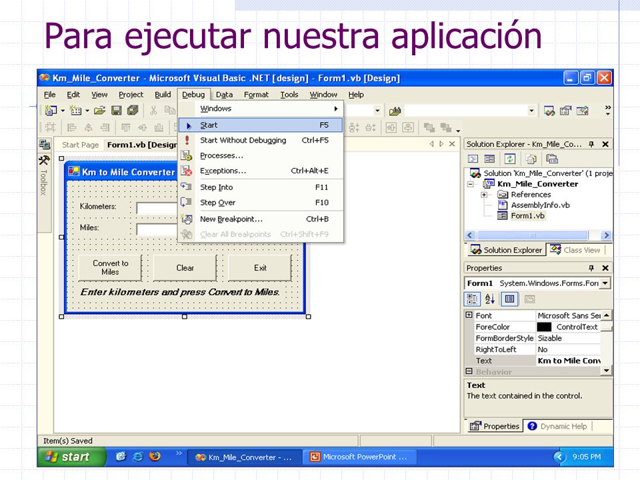Click the Solution Explorer toolbar shortcut icon

click(549, 110)
